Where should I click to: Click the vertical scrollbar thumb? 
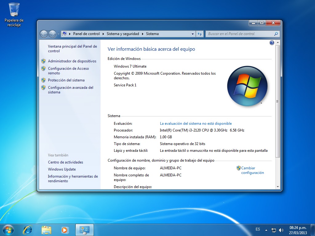click(278, 101)
